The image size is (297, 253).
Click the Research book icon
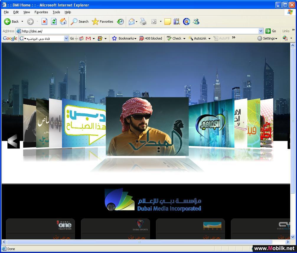pyautogui.click(x=177, y=22)
